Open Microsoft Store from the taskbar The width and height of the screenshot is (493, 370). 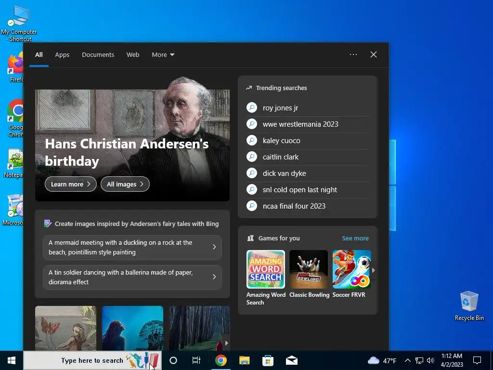(x=268, y=360)
